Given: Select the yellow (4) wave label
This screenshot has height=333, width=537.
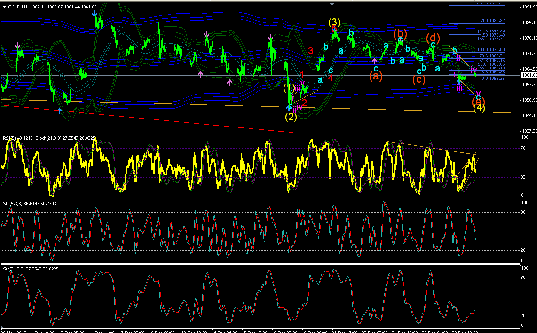Looking at the screenshot, I should tap(479, 108).
